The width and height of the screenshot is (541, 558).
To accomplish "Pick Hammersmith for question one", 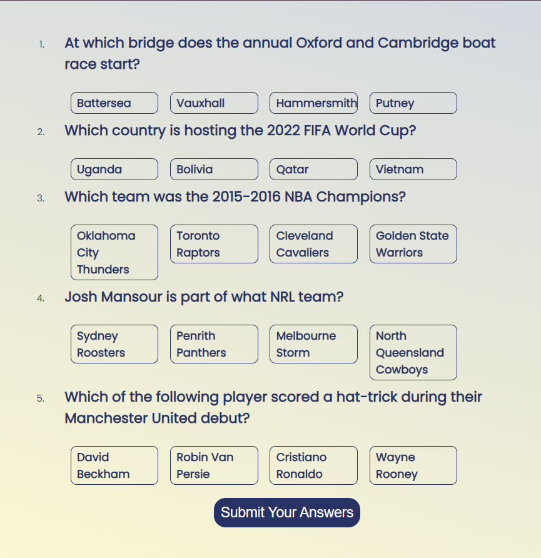I will (x=313, y=103).
